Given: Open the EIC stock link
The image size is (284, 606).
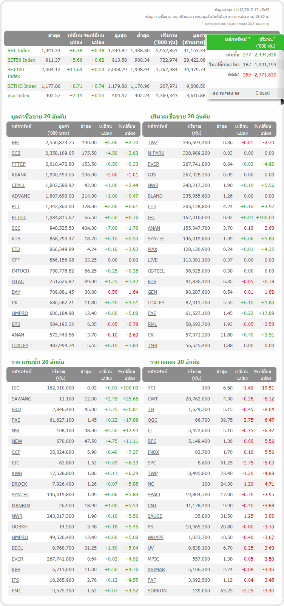Looking at the screenshot, I should pyautogui.click(x=15, y=463).
